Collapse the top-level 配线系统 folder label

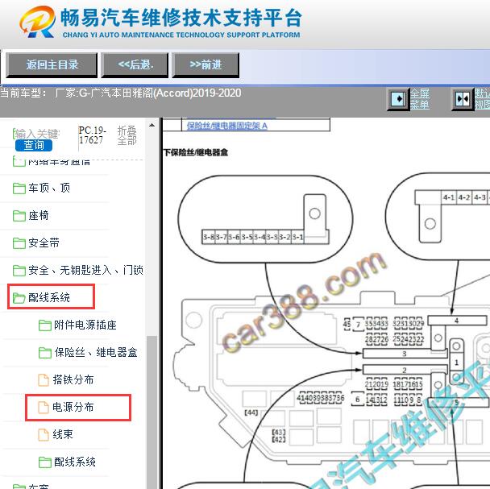coord(49,297)
